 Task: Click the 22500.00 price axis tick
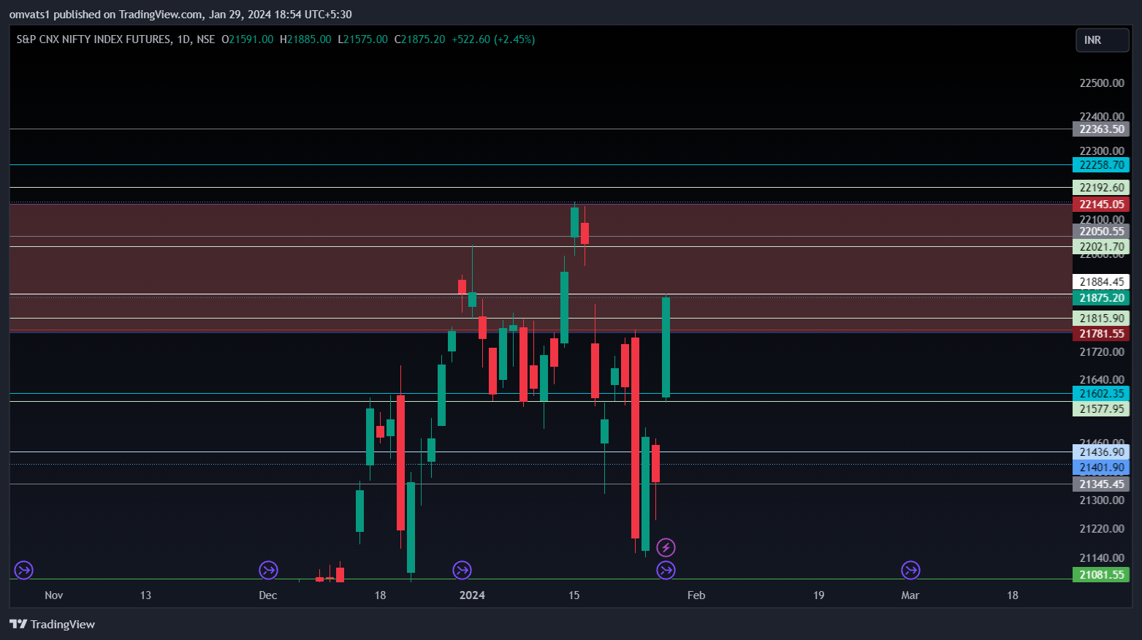pyautogui.click(x=1102, y=83)
